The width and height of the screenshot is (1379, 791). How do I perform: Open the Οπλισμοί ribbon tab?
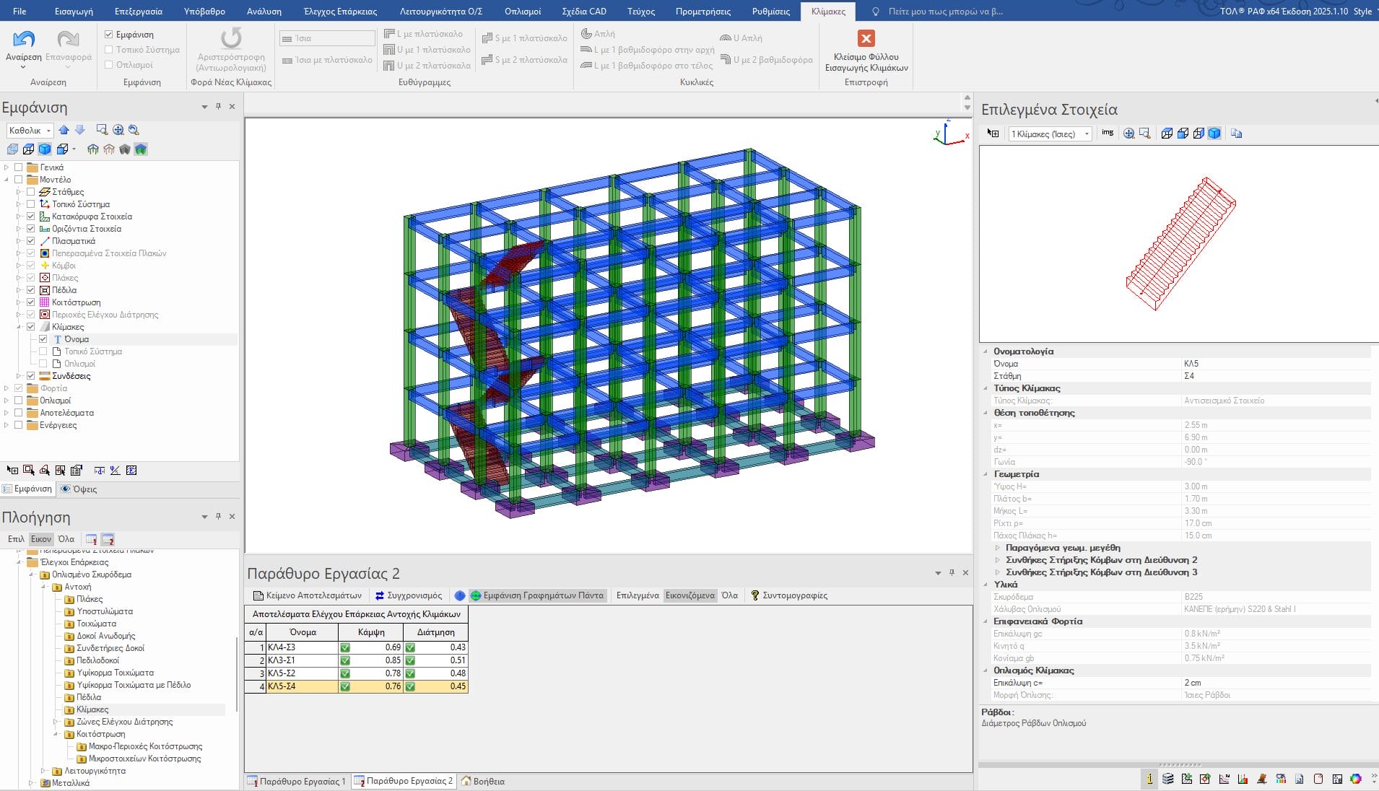(x=522, y=12)
